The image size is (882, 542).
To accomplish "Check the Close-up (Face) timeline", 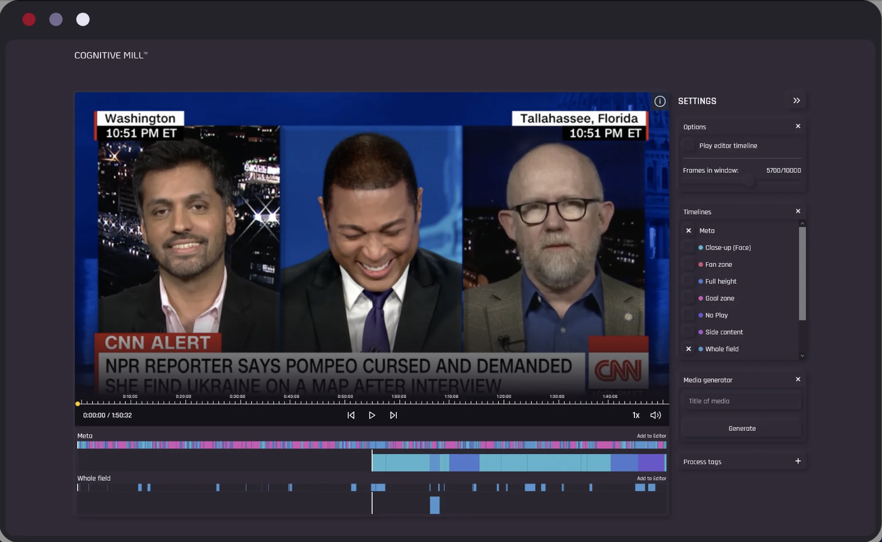I will pos(689,247).
